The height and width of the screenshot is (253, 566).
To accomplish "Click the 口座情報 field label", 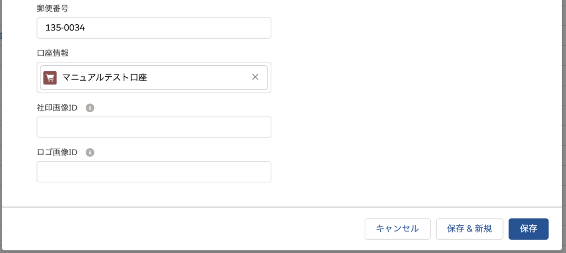I will [53, 53].
